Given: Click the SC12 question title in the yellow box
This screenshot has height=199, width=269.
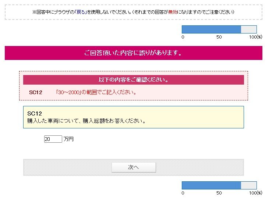Looking at the screenshot, I should pyautogui.click(x=35, y=113).
